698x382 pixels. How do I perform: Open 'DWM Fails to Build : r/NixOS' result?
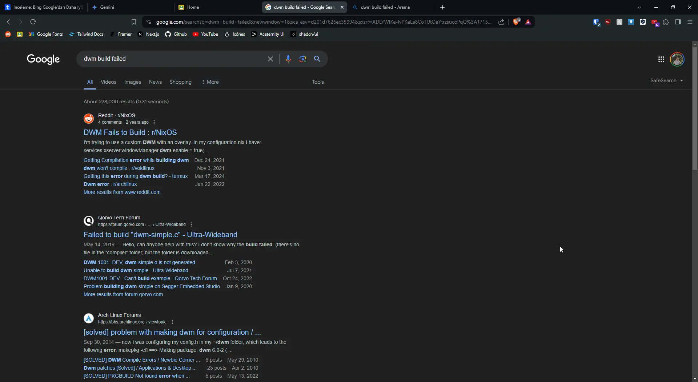130,132
